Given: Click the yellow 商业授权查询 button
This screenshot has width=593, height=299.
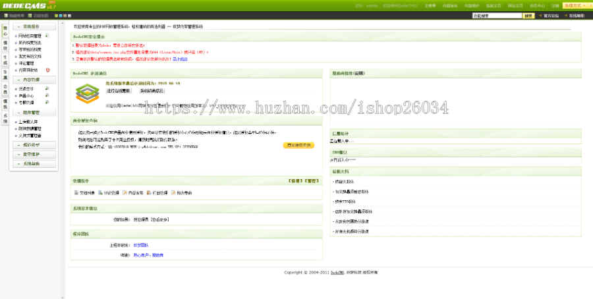Looking at the screenshot, I should (298, 145).
